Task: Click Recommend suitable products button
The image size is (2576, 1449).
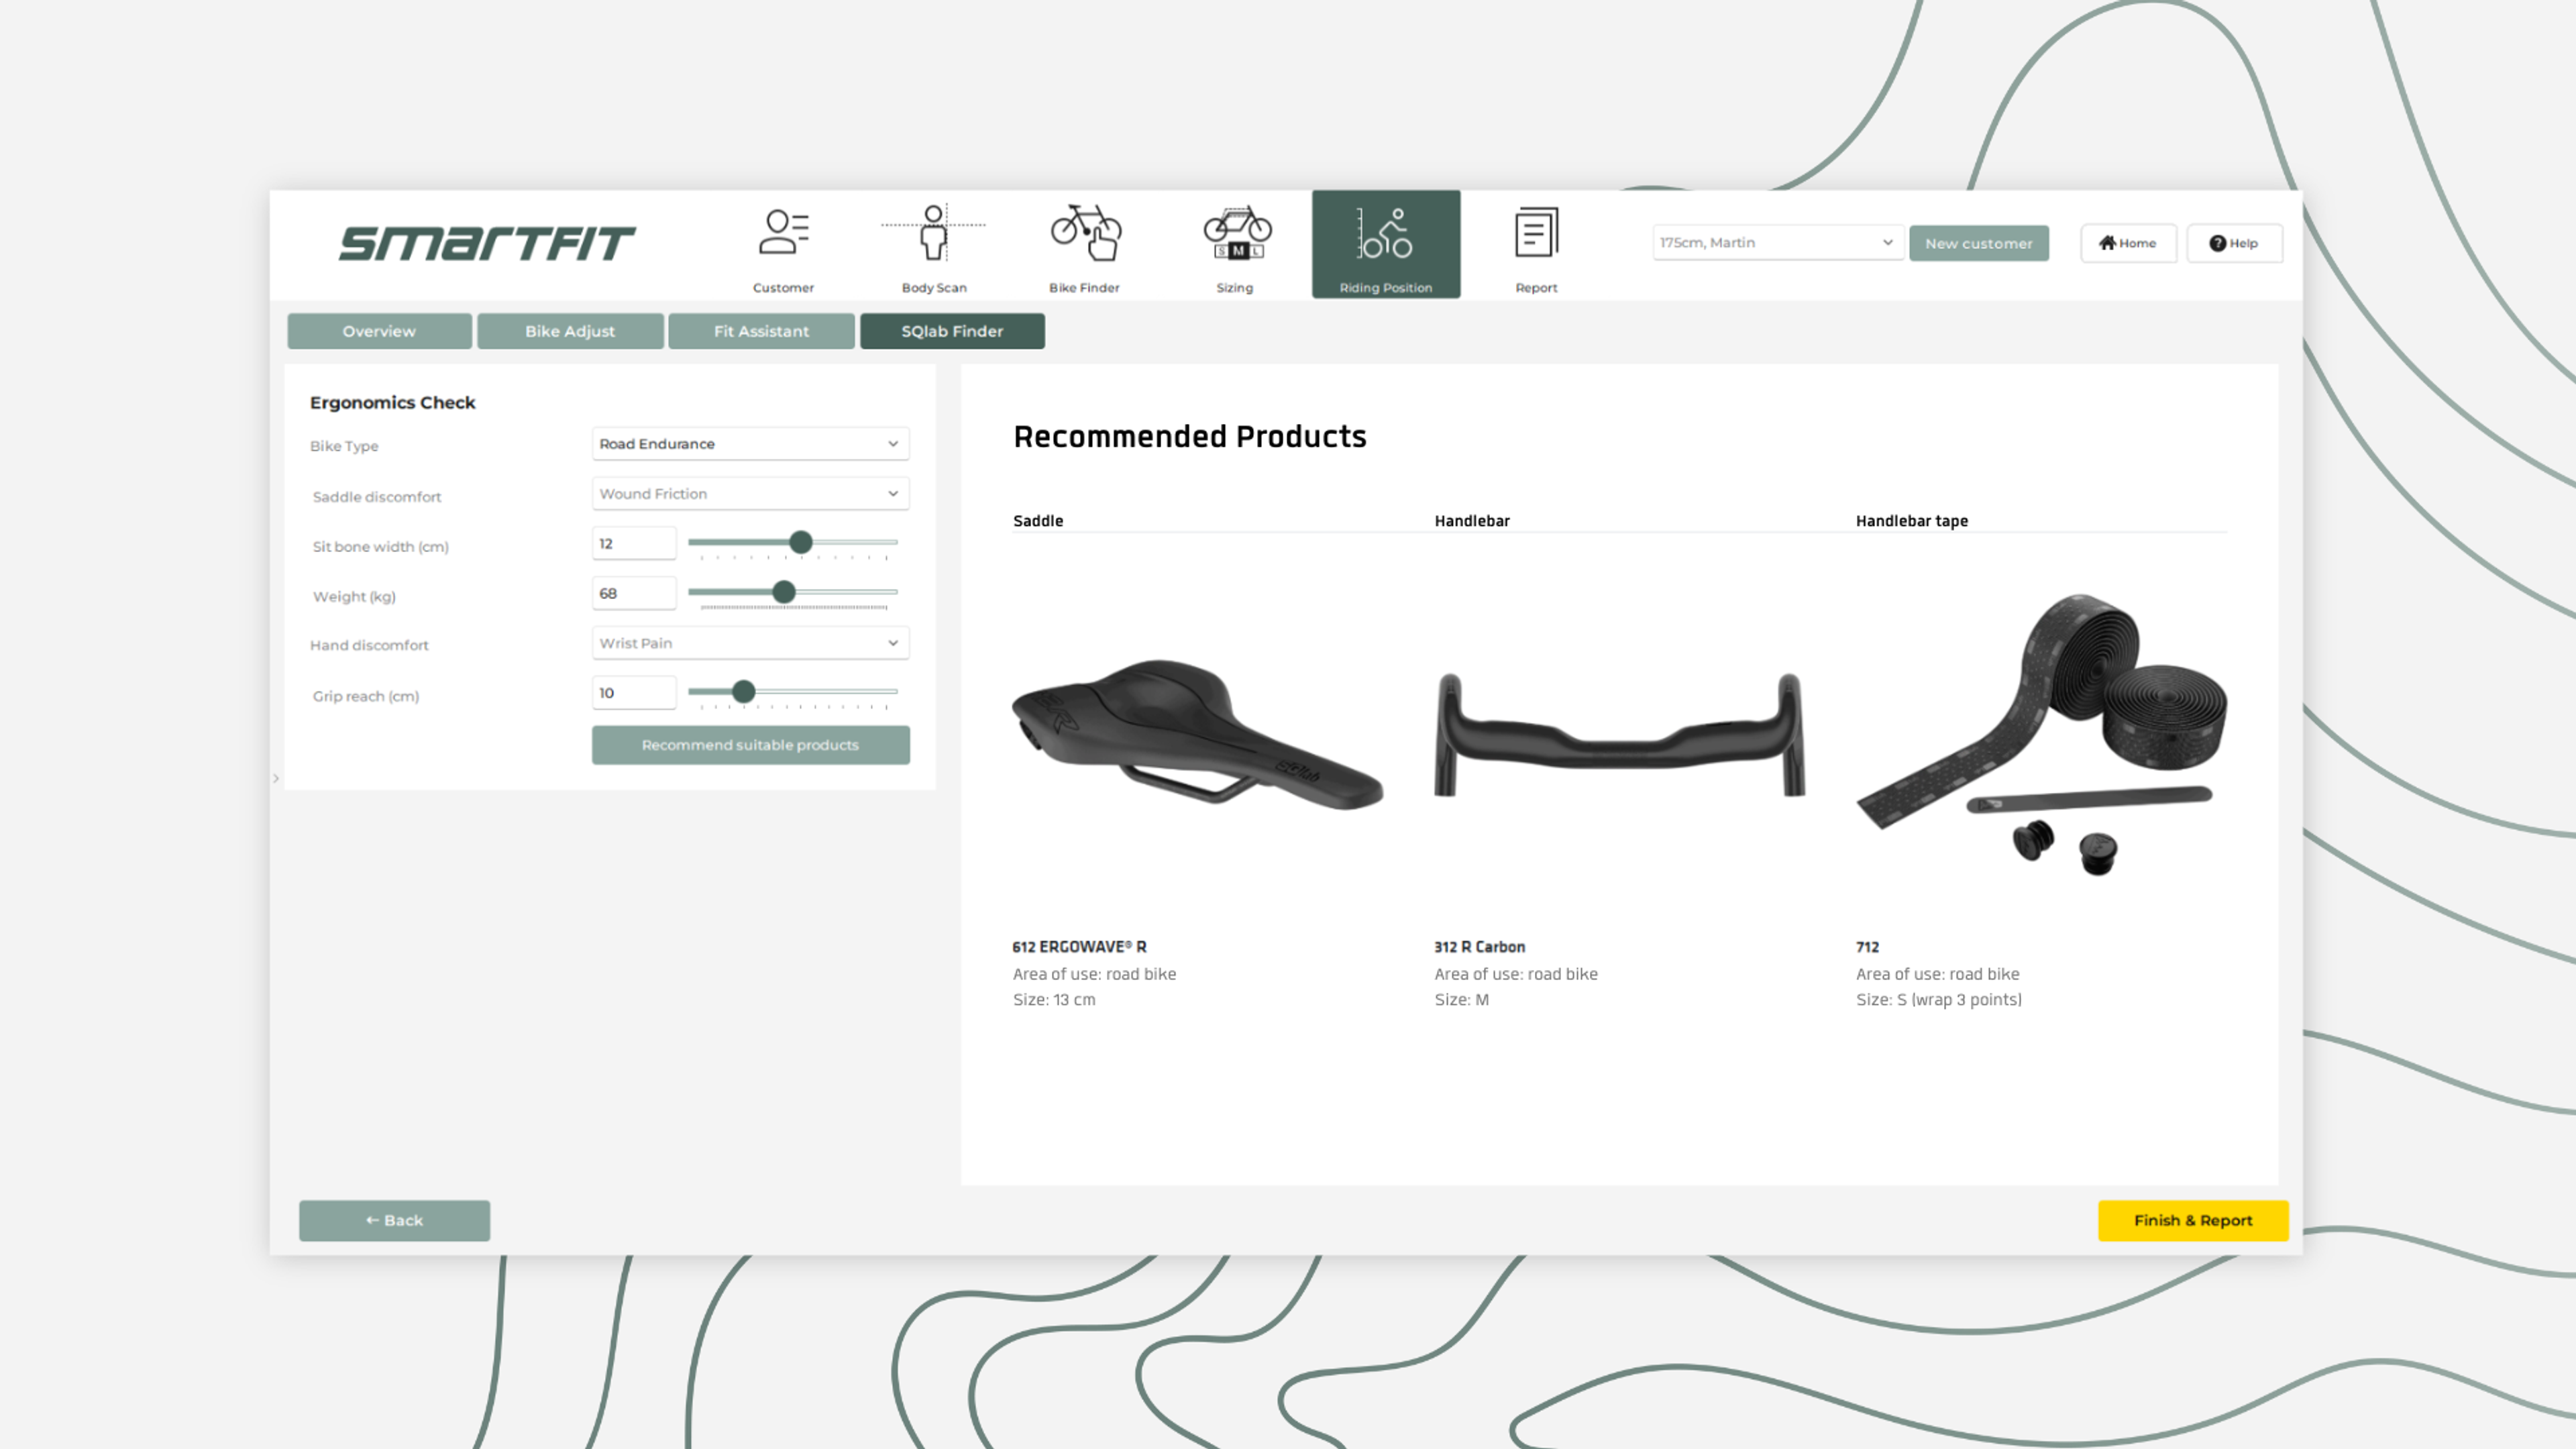Action: (x=750, y=745)
